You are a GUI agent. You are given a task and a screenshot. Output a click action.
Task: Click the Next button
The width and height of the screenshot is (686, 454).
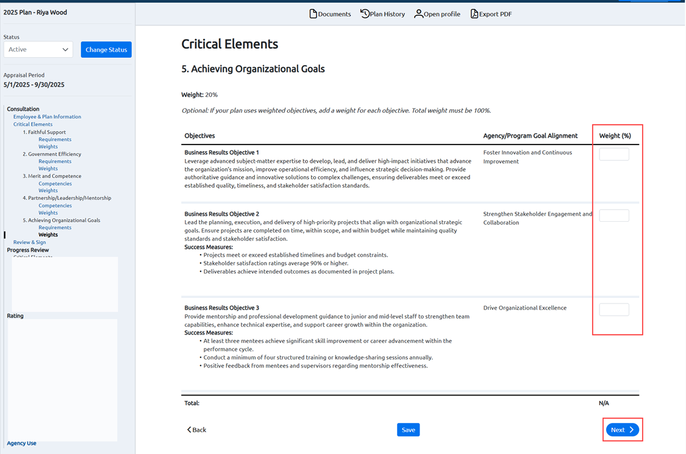point(622,430)
